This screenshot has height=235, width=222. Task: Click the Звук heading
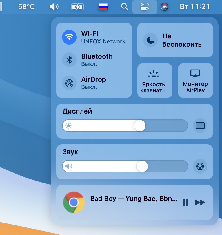tap(70, 152)
